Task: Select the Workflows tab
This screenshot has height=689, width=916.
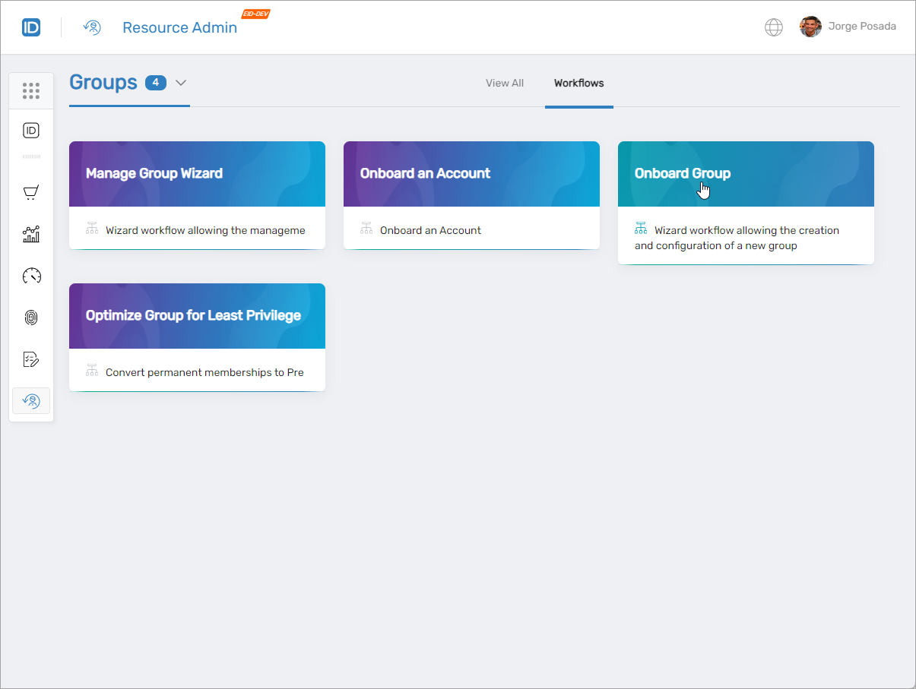Action: coord(578,83)
